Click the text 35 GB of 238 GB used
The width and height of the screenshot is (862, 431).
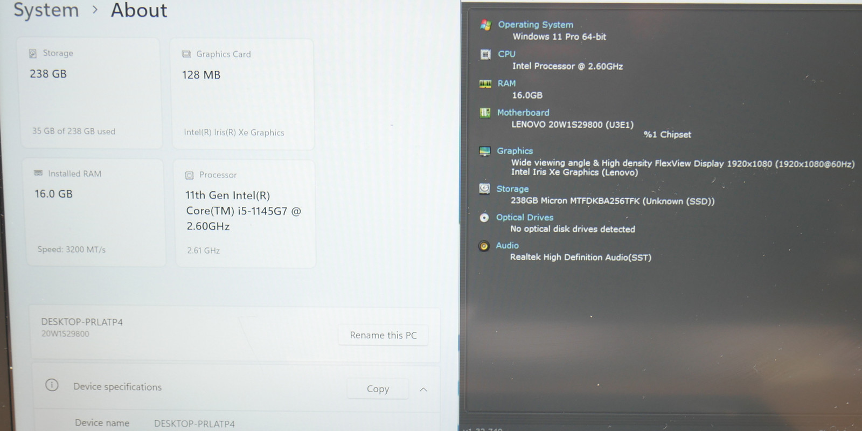coord(74,131)
